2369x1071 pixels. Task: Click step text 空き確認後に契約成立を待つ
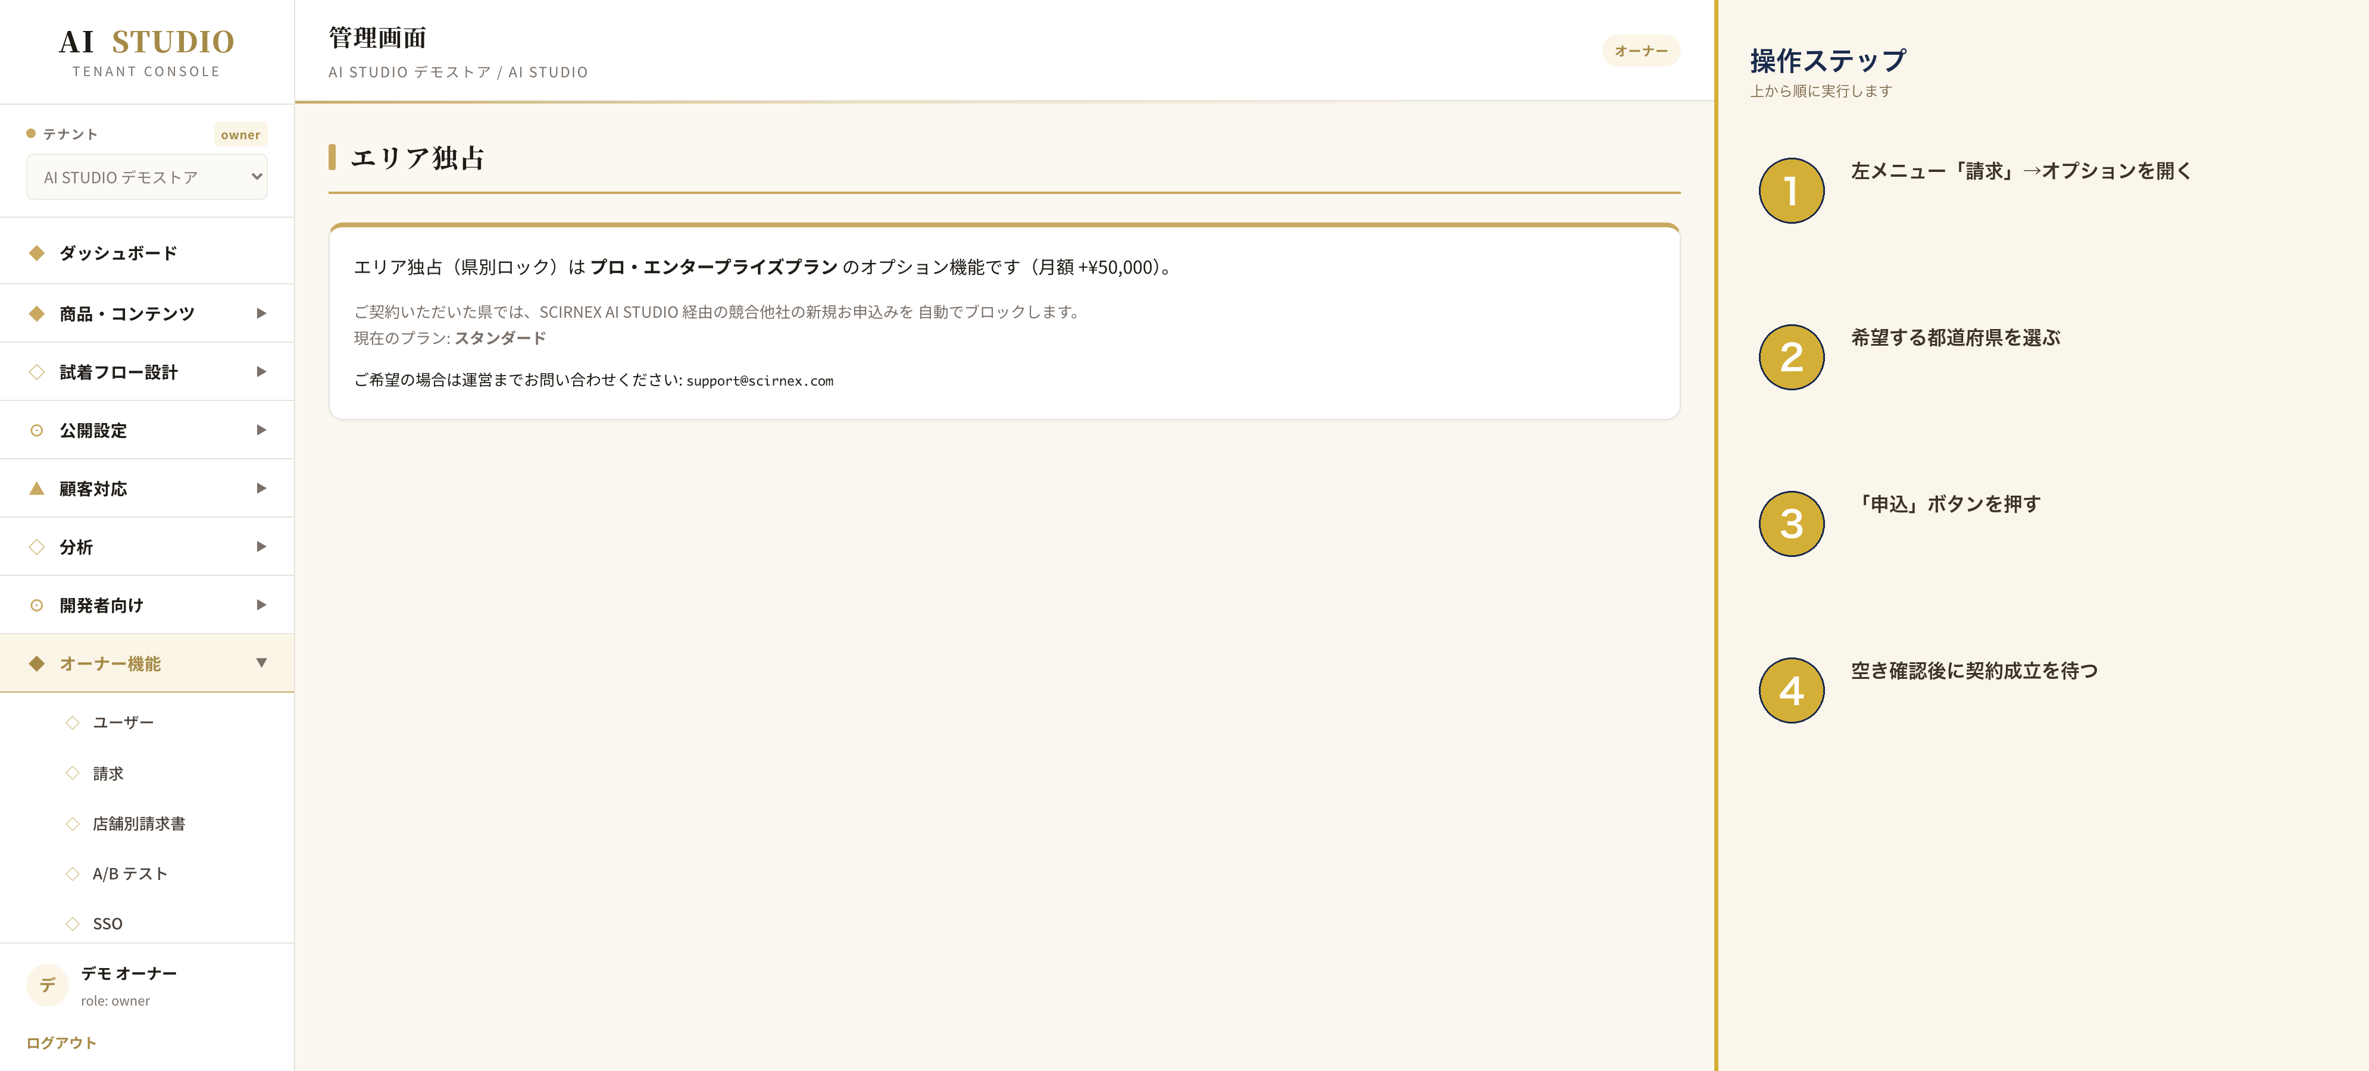pyautogui.click(x=1974, y=670)
